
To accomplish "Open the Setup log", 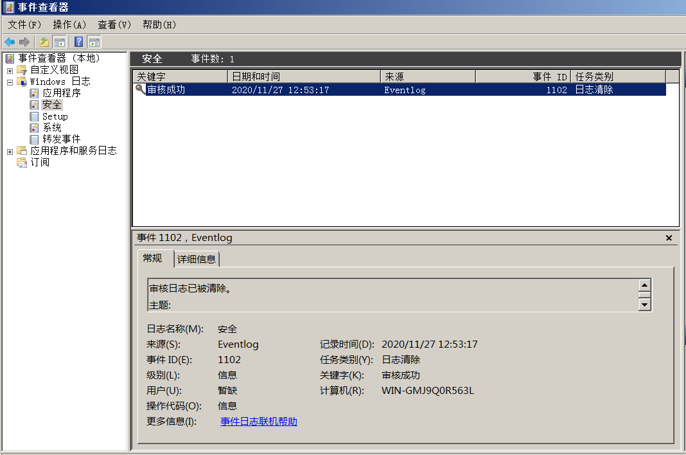I will [x=55, y=116].
